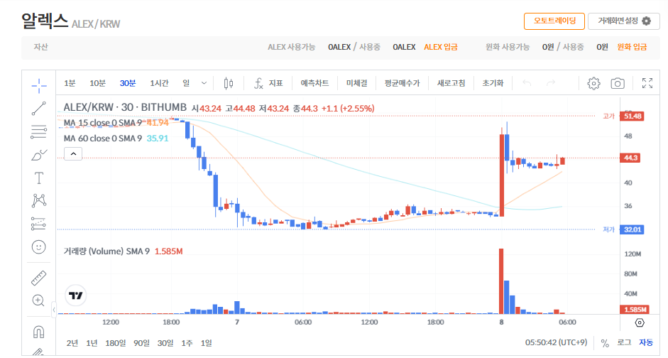Click the 고가 high price label 51.48
Image resolution: width=668 pixels, height=358 pixels.
[x=633, y=116]
